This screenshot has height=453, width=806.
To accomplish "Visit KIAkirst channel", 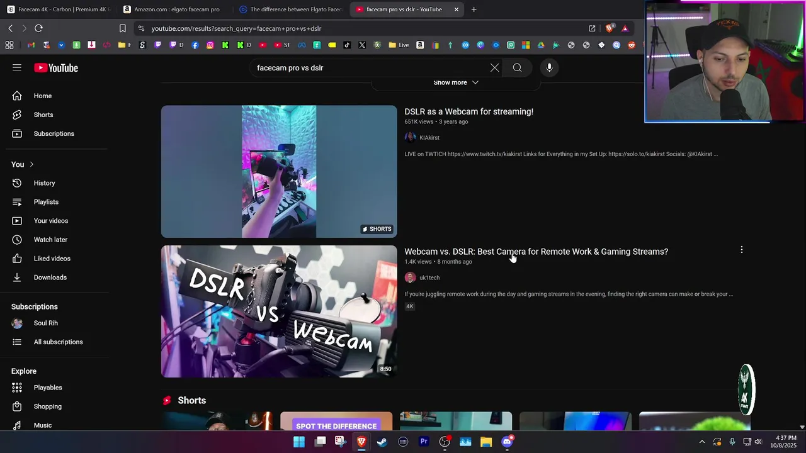I will 429,138.
